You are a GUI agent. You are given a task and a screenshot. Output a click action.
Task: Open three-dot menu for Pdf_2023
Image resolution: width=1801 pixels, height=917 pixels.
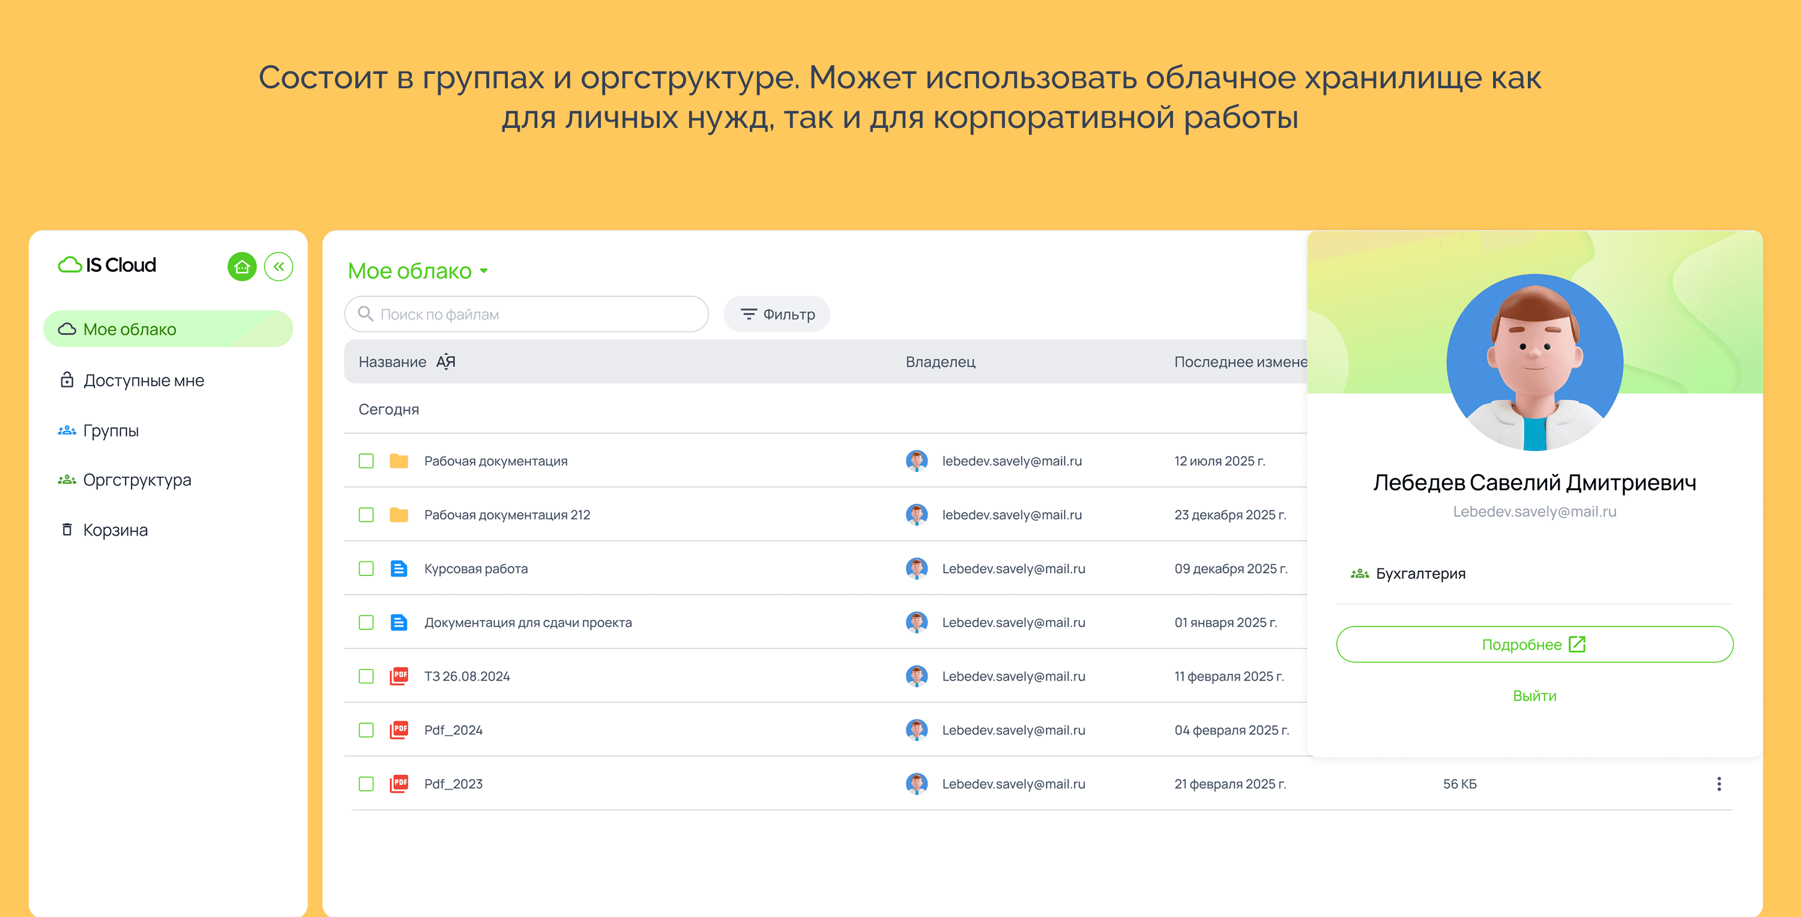pos(1719,784)
